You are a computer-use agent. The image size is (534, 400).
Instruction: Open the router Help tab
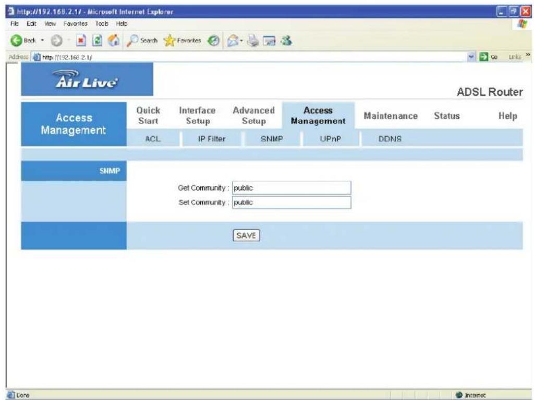(508, 116)
